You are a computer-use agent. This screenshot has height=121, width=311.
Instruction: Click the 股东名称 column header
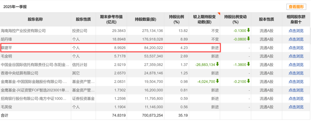coord(35,19)
